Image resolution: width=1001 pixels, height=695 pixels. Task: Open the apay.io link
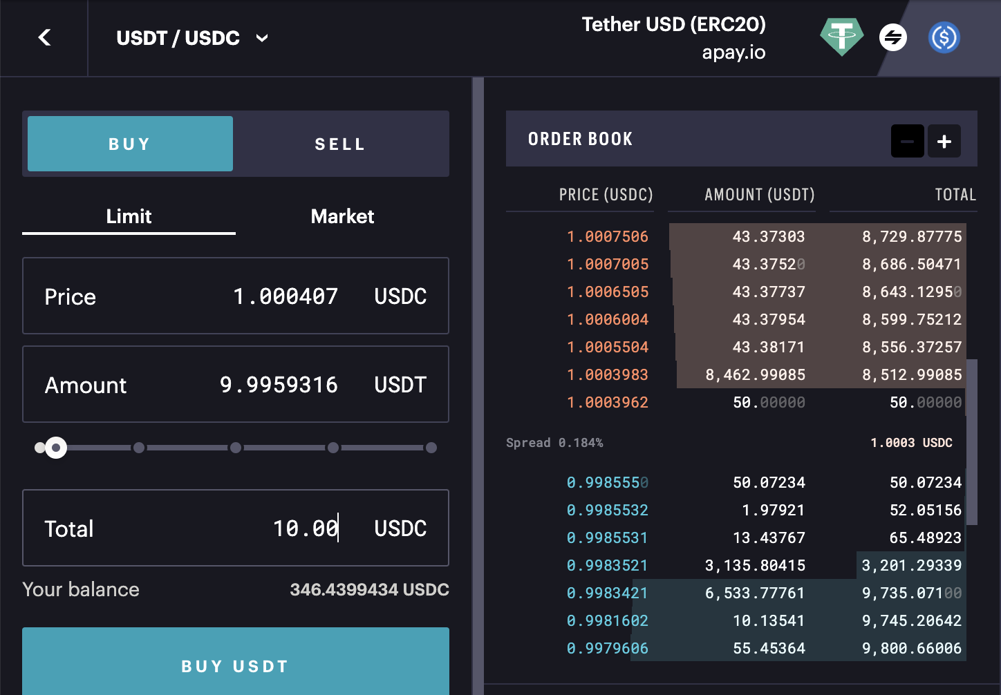[733, 53]
